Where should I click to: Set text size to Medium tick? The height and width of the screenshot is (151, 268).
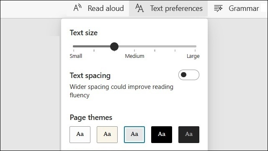point(134,50)
